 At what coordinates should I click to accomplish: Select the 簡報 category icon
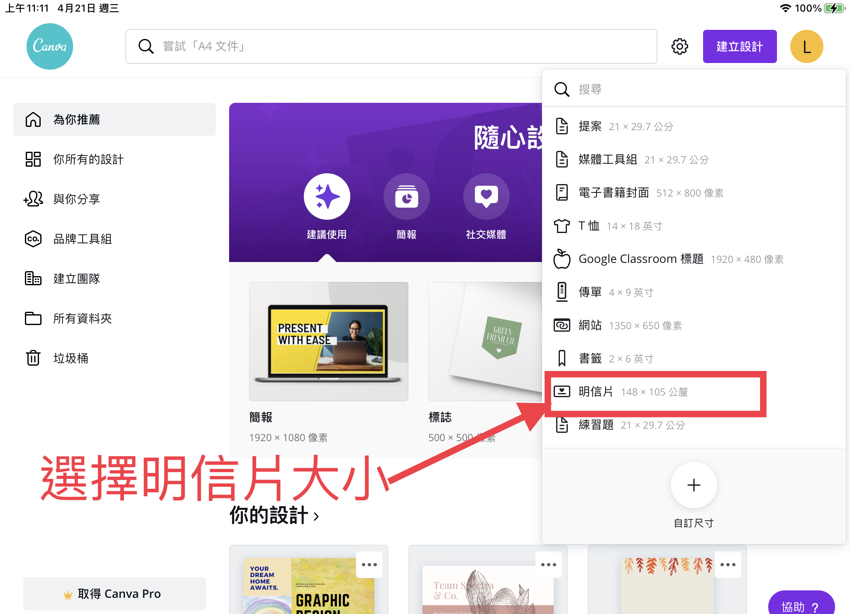pos(406,197)
